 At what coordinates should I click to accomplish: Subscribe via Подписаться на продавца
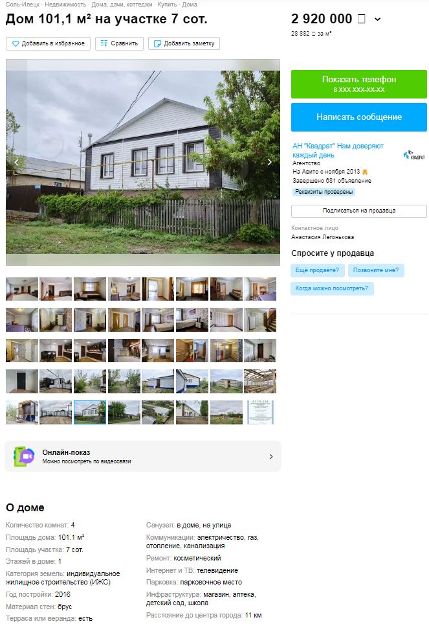(x=358, y=211)
